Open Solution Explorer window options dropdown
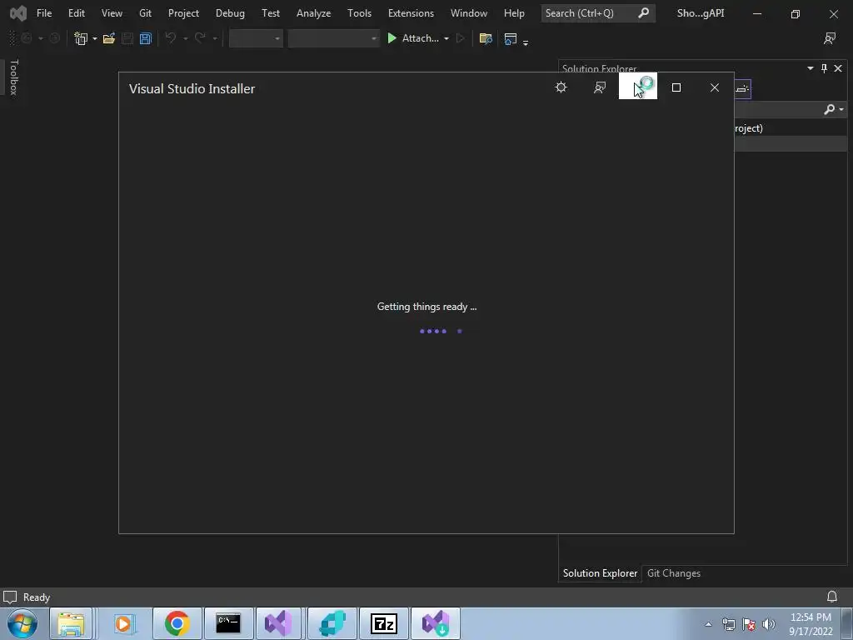The width and height of the screenshot is (853, 640). (x=810, y=68)
